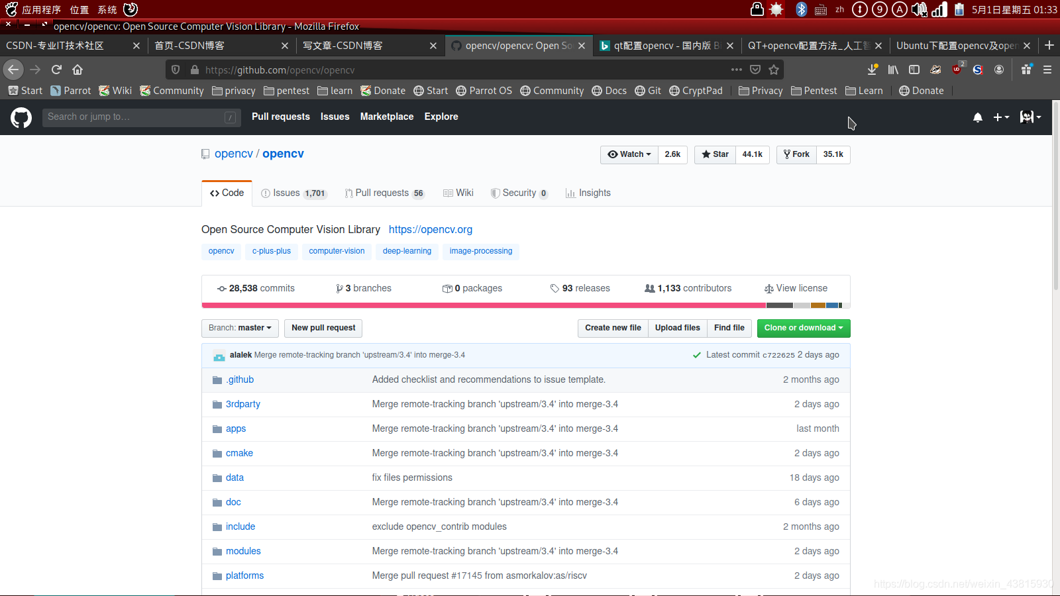Open latest commit c722625 link

tap(778, 355)
